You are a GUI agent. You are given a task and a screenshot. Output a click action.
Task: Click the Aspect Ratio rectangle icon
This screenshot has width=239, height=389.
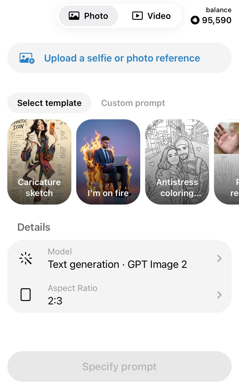tap(26, 295)
